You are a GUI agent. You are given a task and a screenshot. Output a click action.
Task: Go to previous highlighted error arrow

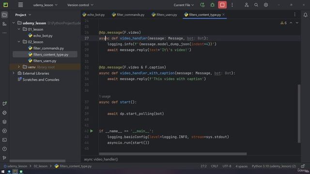(x=291, y=23)
